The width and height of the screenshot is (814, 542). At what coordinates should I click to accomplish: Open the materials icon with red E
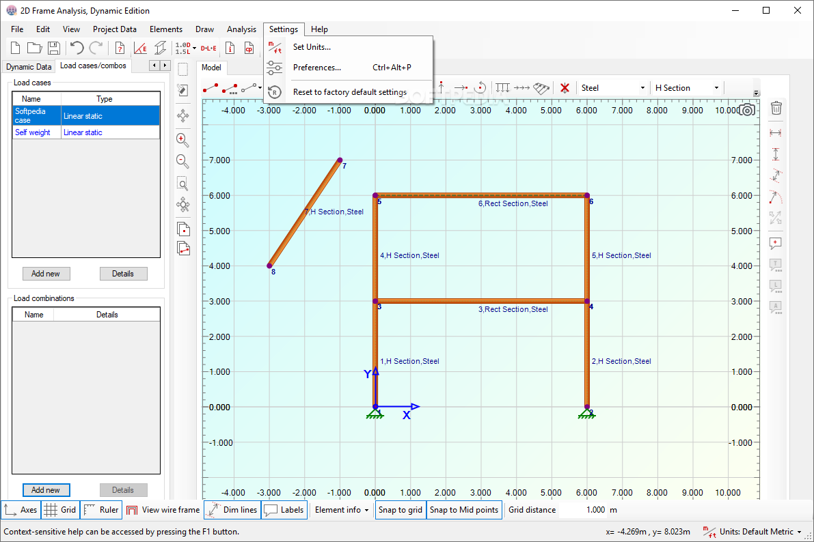[140, 48]
